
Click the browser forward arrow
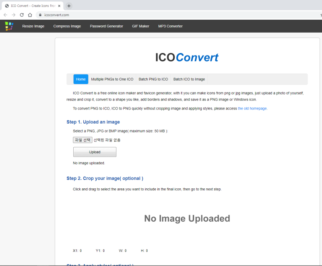coord(14,15)
